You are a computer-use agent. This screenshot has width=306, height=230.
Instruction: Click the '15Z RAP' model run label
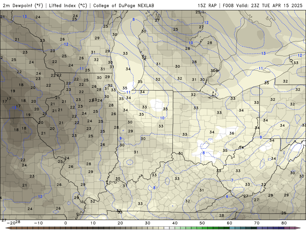tap(207, 5)
